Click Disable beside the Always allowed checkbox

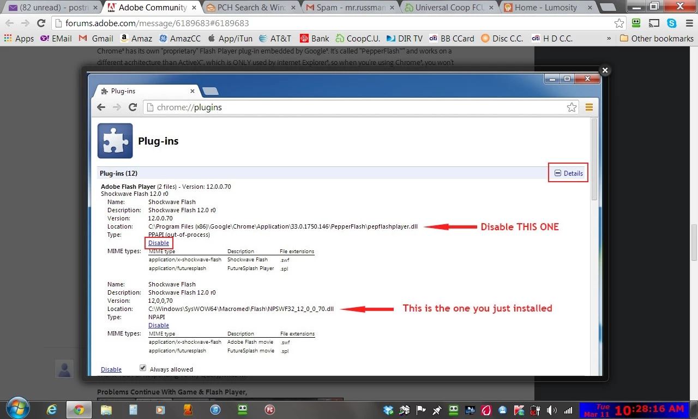pyautogui.click(x=111, y=369)
